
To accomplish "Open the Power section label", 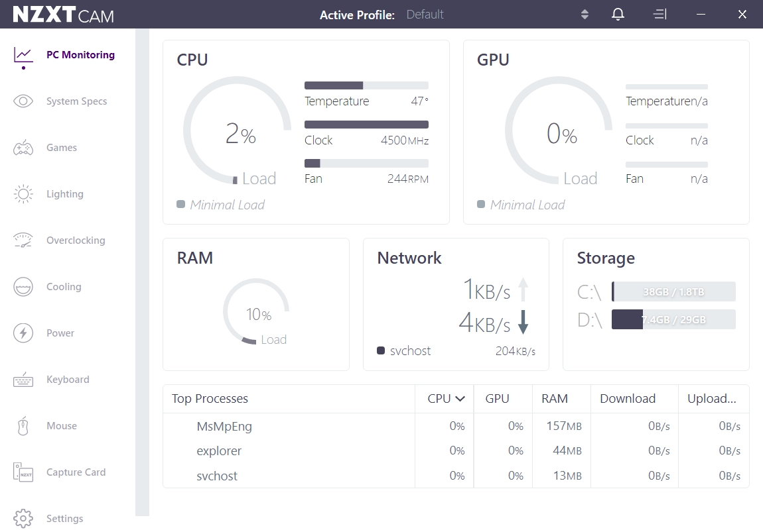I will click(60, 333).
